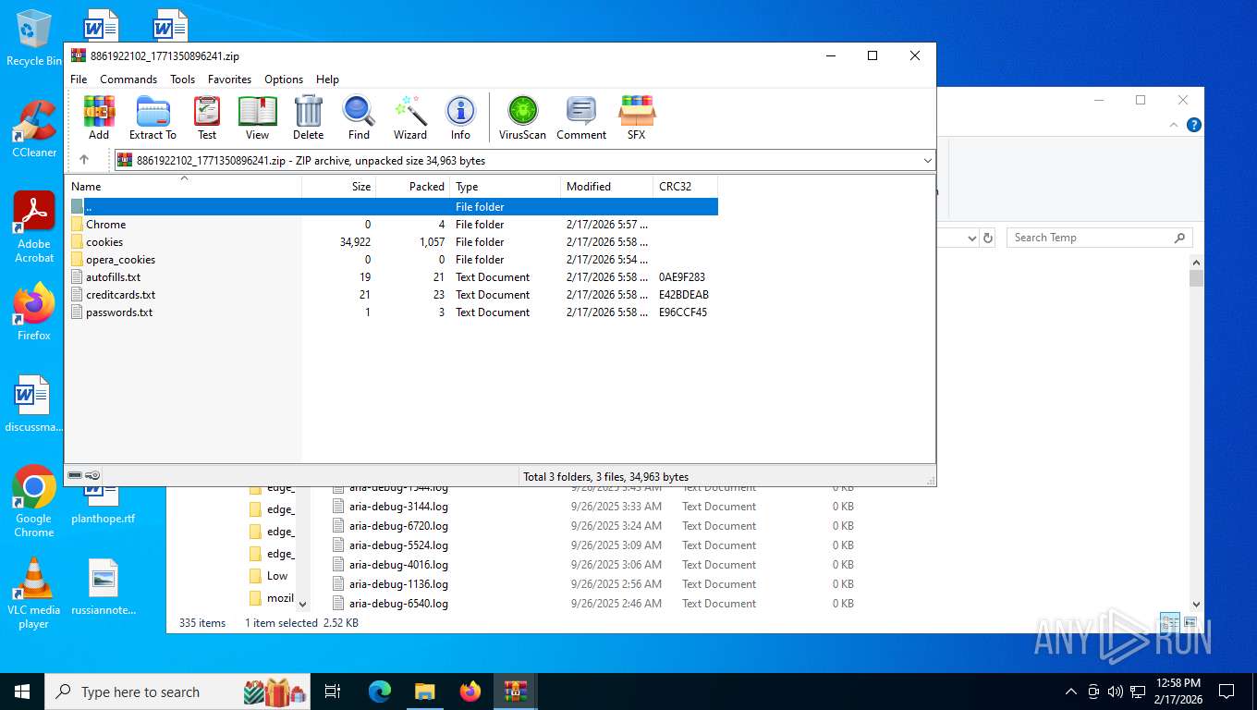Viewport: 1257px width, 710px height.
Task: Refresh the Explorer address bar
Action: point(988,238)
